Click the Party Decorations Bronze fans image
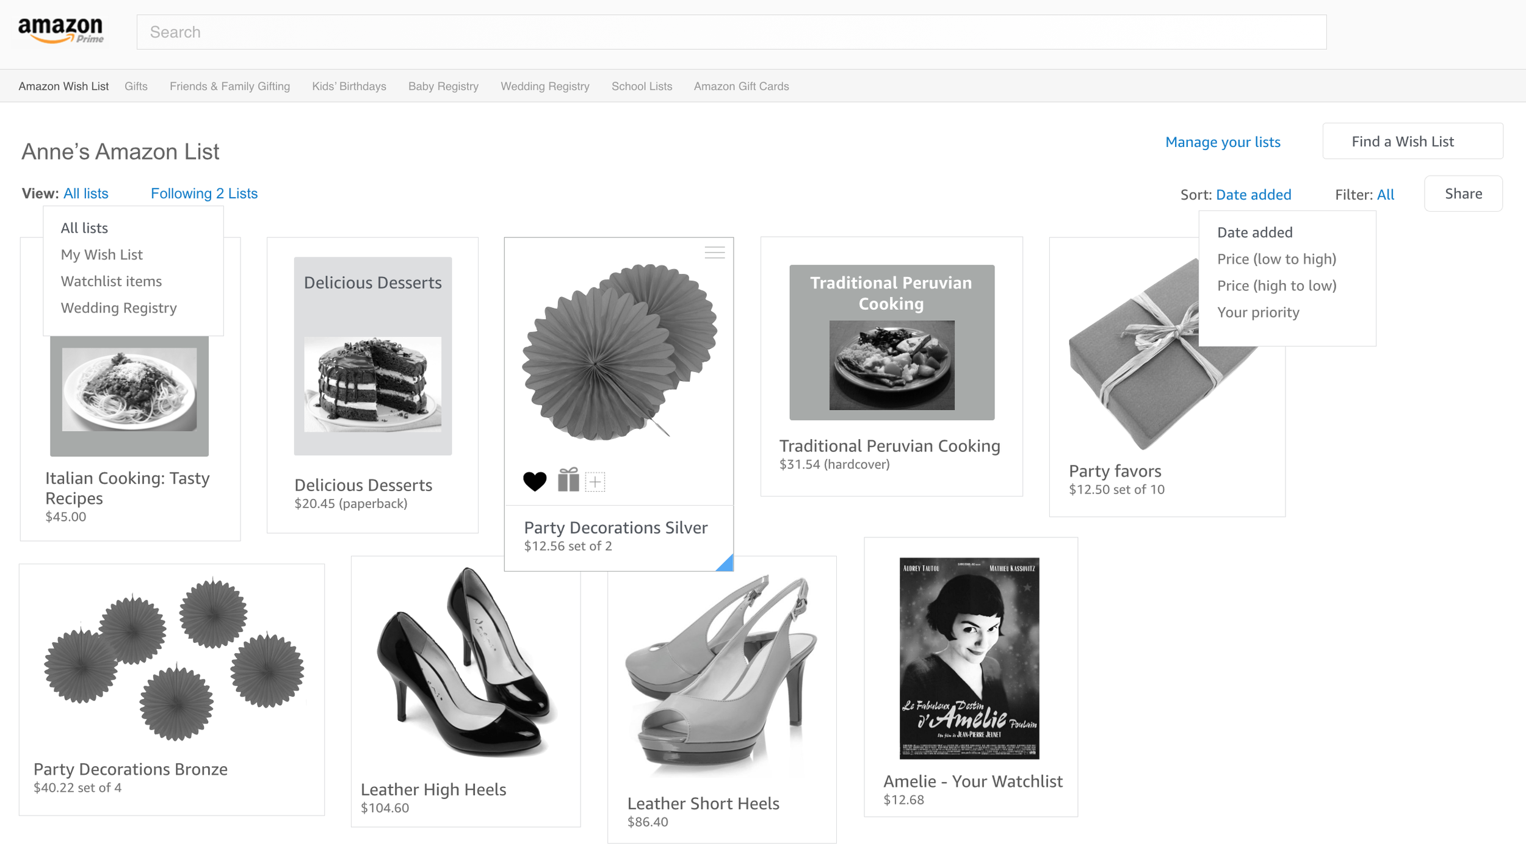 tap(174, 659)
